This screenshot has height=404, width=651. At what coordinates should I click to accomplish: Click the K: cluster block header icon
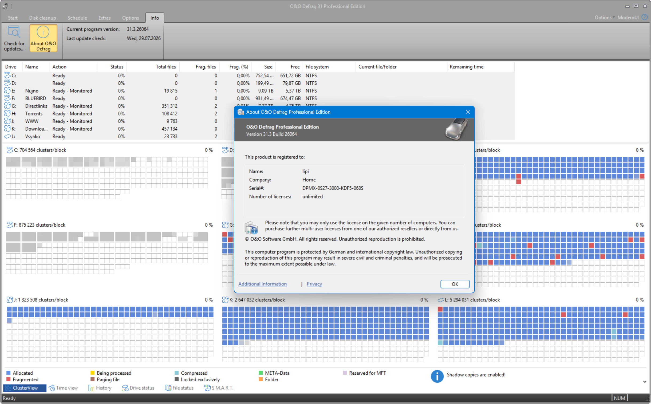(225, 300)
